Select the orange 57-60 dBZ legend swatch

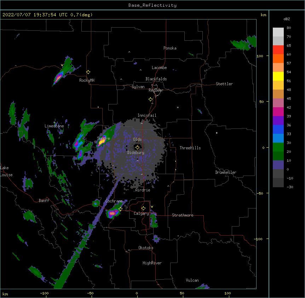[x=278, y=58]
